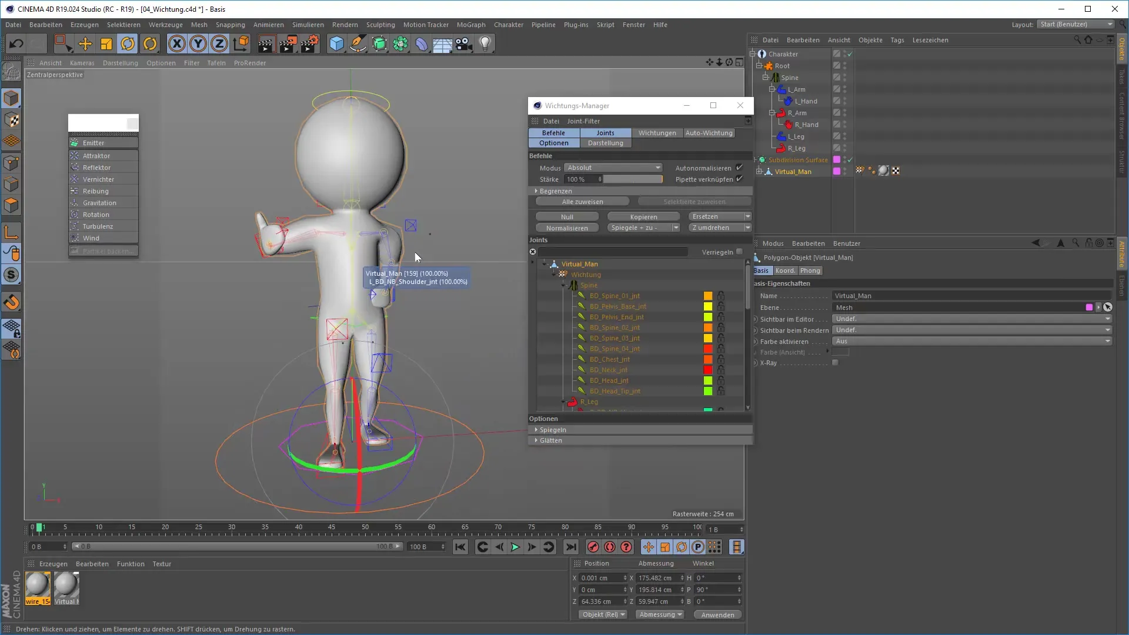Open the spline pen tool

click(x=358, y=44)
